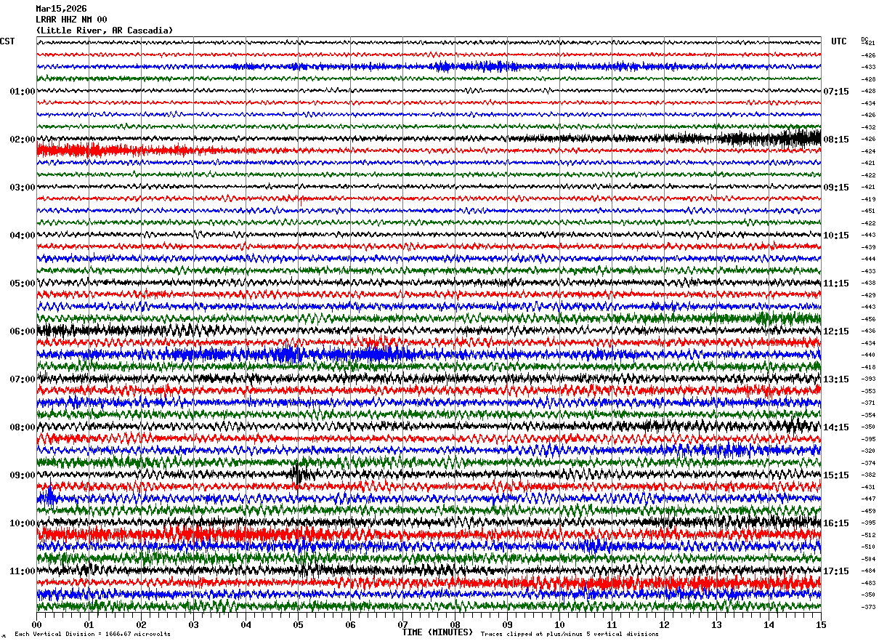Select the 09:00 CST time label
879x644 pixels.
22,475
